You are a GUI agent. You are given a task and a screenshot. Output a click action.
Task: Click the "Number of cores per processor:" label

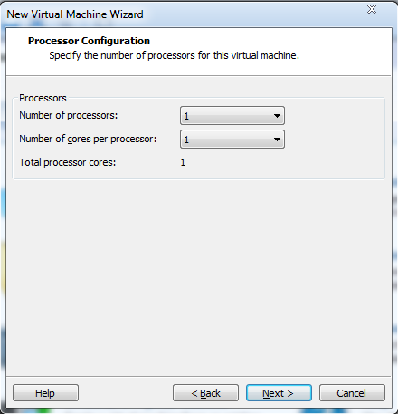(88, 139)
